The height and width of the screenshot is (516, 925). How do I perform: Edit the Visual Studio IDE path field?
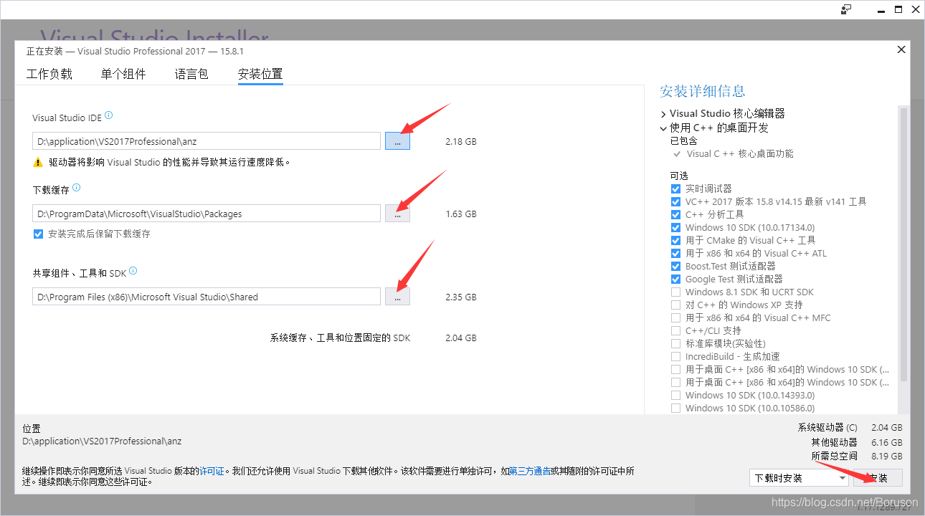tap(207, 141)
